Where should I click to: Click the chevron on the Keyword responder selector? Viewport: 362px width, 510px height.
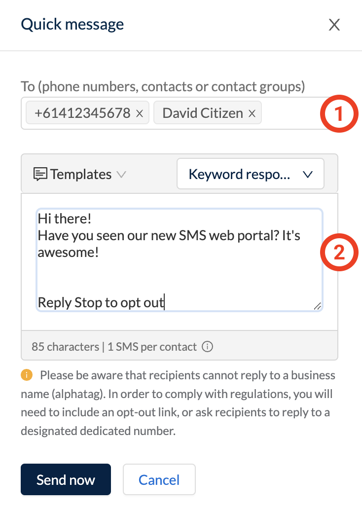pyautogui.click(x=308, y=174)
